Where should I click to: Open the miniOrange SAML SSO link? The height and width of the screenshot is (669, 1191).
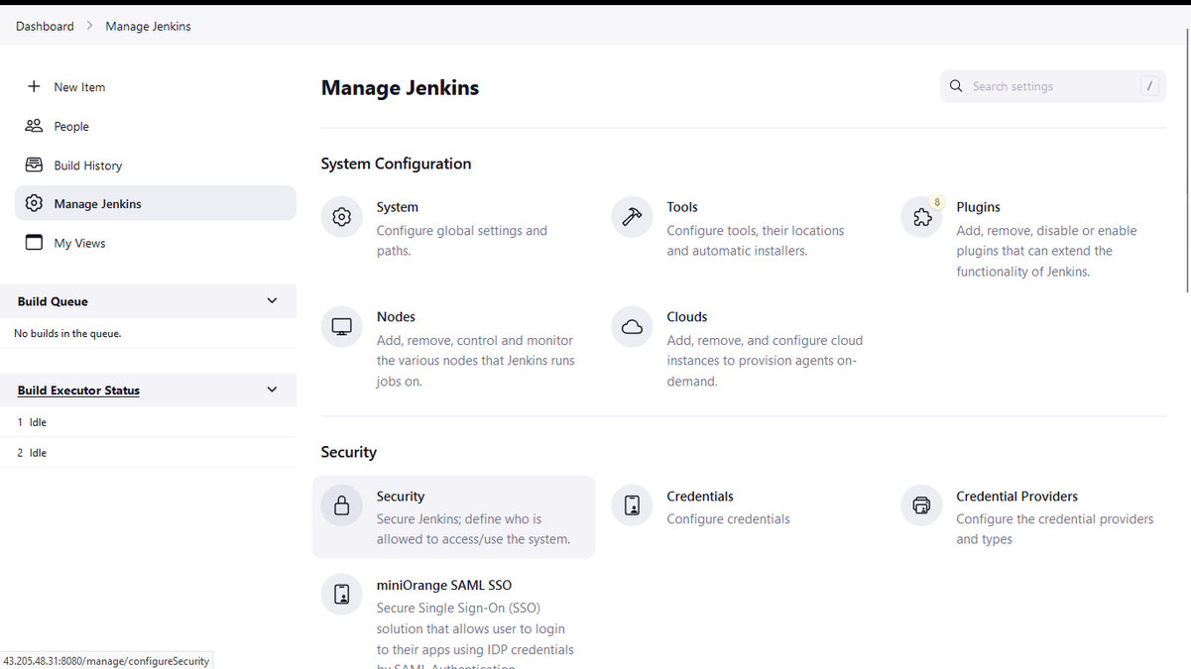[444, 585]
